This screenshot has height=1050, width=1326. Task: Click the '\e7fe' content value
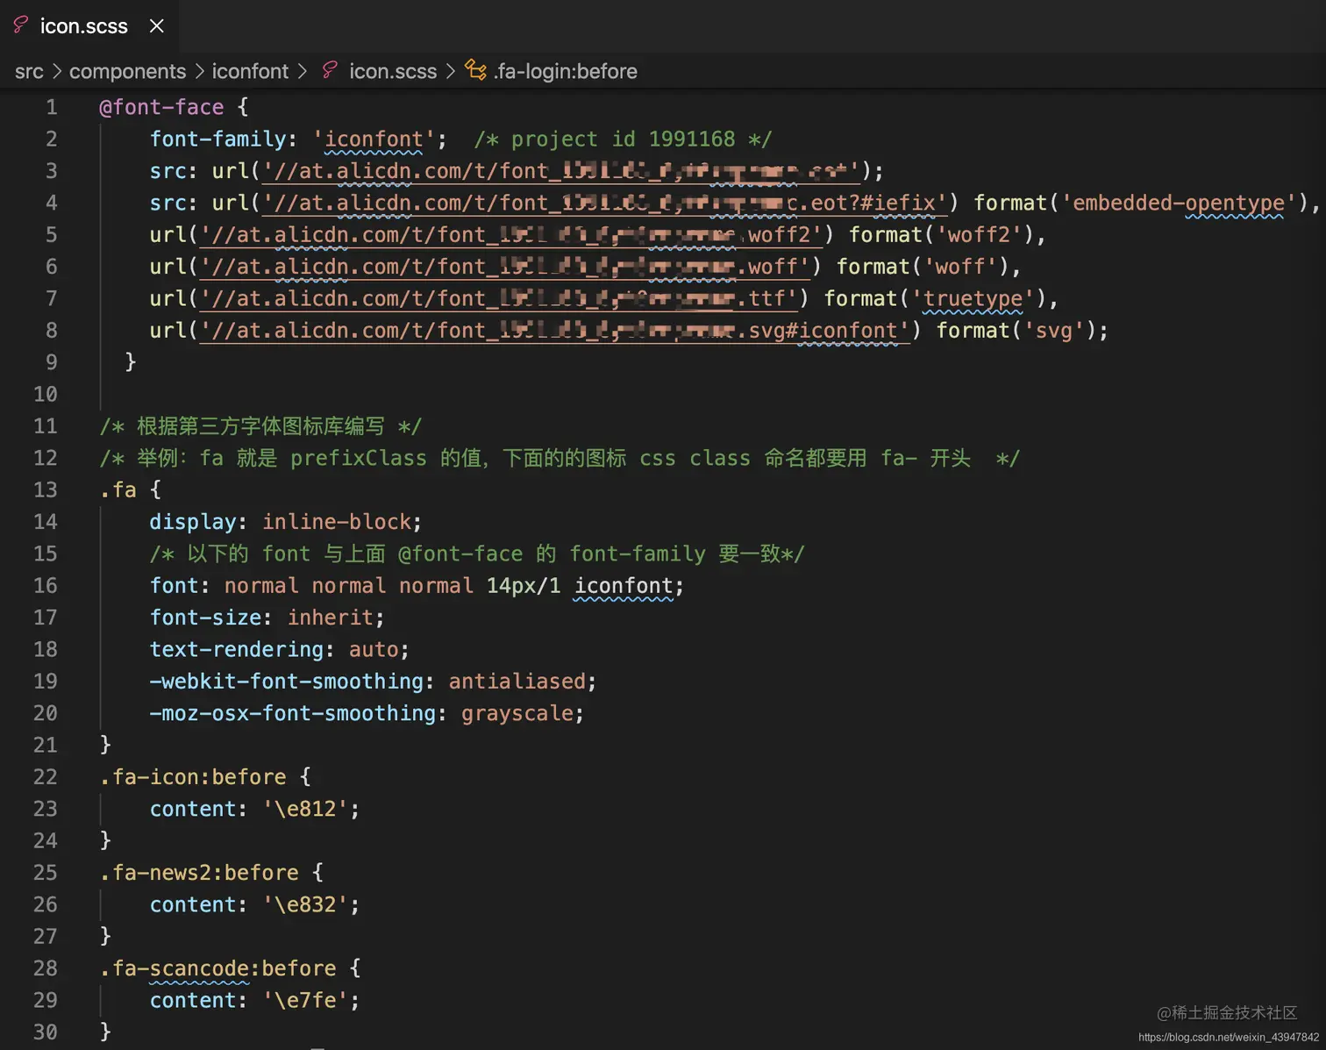(x=305, y=1000)
